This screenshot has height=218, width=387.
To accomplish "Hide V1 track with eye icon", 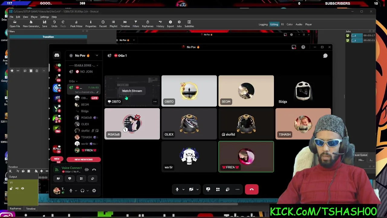I will 22,188.
